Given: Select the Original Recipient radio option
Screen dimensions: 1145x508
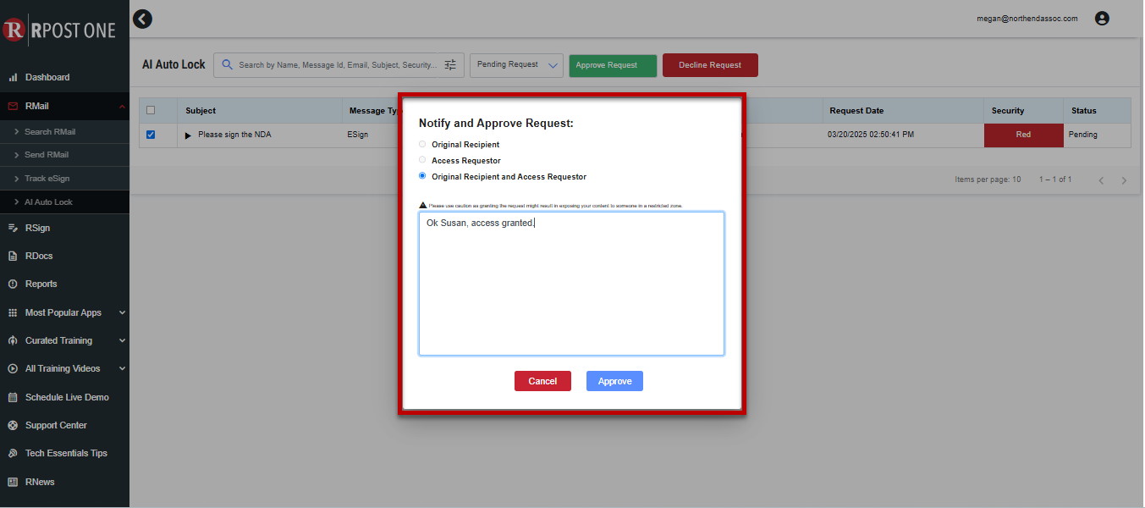Looking at the screenshot, I should [x=422, y=145].
